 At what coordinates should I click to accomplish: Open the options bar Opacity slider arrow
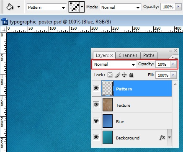(x=178, y=7)
